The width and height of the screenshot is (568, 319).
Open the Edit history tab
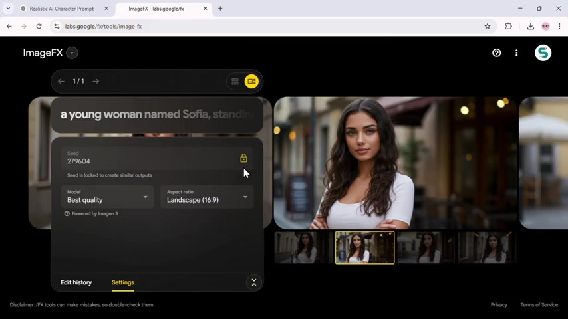pyautogui.click(x=76, y=282)
